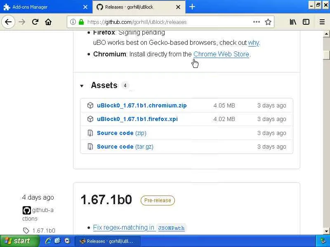This screenshot has height=247, width=330.
Task: Download Source code (zip)
Action: (x=121, y=133)
